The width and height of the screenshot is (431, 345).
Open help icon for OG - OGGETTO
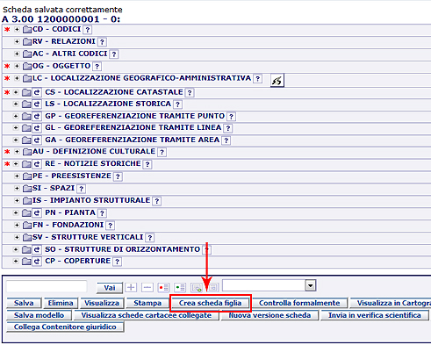pos(97,67)
